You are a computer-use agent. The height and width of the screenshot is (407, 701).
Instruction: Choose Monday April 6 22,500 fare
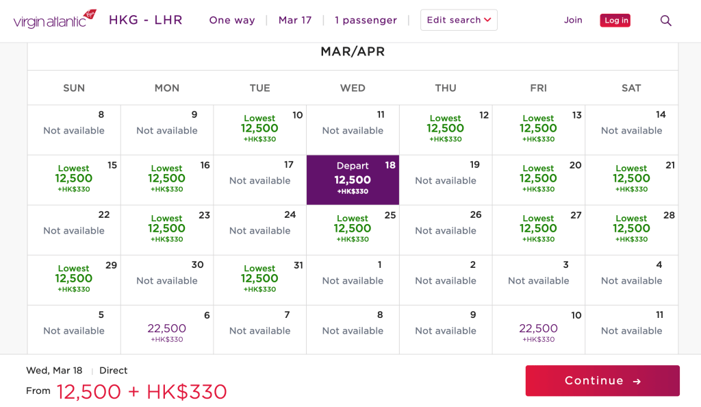pos(167,330)
